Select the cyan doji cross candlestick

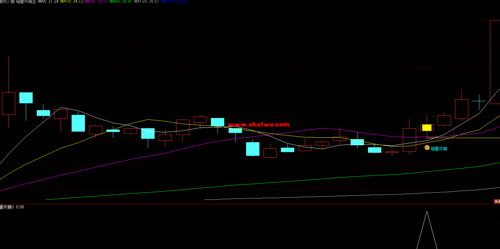[479, 101]
